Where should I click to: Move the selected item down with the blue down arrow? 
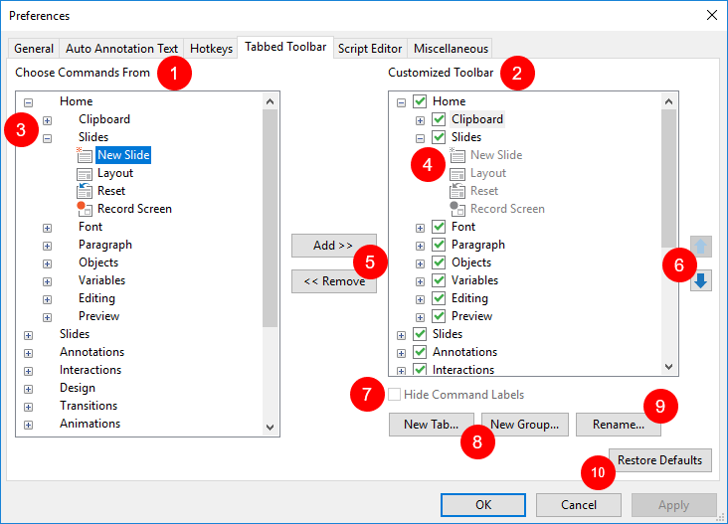700,280
